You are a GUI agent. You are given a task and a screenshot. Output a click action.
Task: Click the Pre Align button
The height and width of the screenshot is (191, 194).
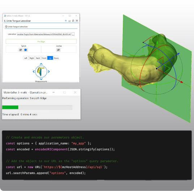[41, 41]
